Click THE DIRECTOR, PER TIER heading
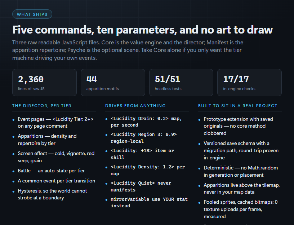The image size is (294, 225). 42,106
